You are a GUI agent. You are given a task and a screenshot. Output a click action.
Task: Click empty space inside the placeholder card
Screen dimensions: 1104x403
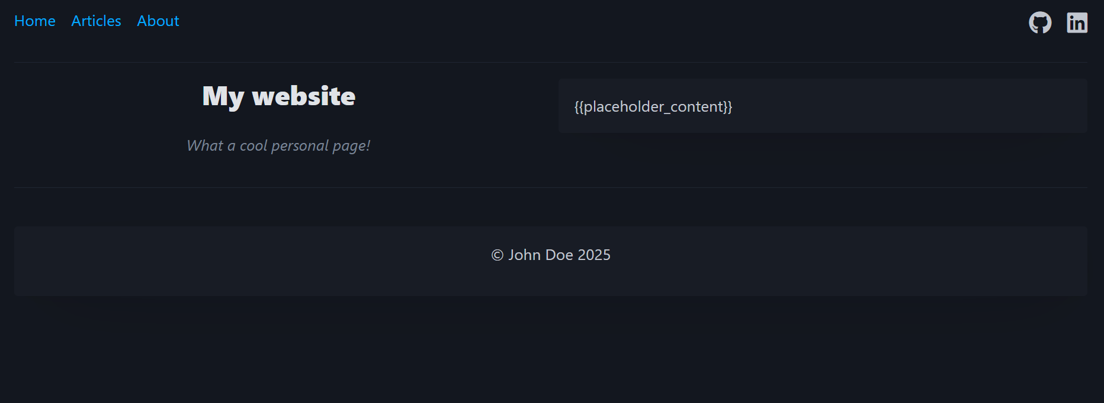pyautogui.click(x=918, y=107)
